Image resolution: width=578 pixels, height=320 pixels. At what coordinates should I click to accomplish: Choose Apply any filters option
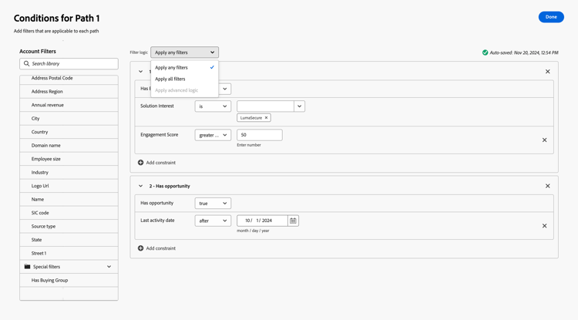click(172, 67)
